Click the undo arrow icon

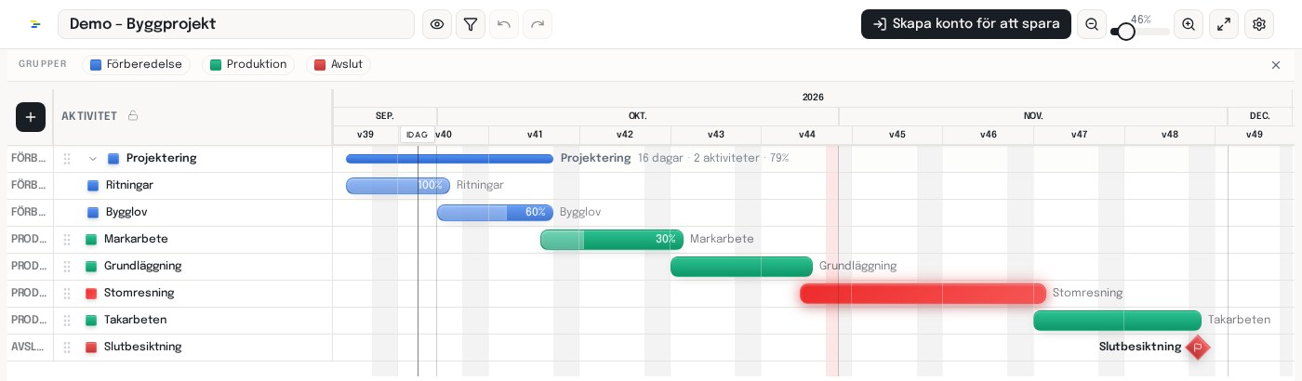[504, 24]
